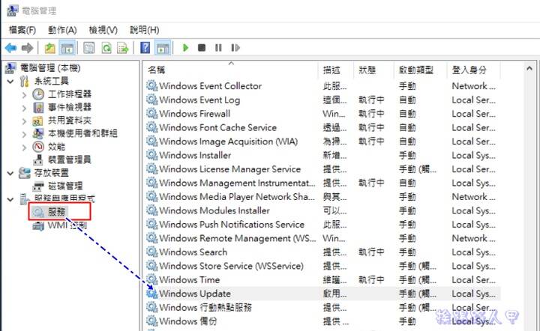Open the 說明(H) menu
Screen dimensions: 540x331
(144, 30)
